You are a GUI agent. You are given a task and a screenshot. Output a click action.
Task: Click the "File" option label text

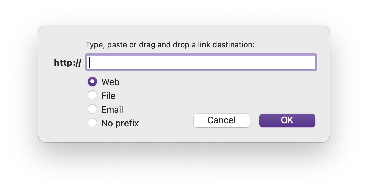(108, 96)
